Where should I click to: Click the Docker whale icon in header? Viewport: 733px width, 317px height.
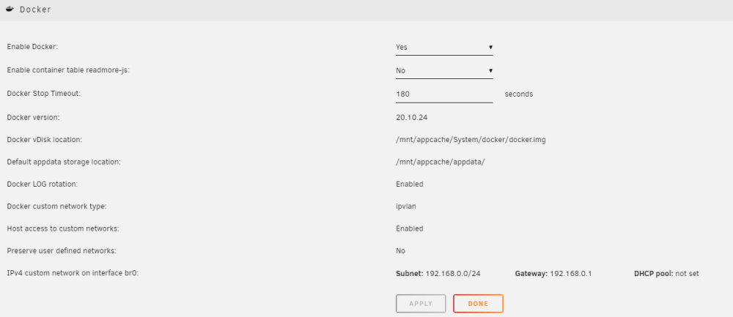point(10,10)
